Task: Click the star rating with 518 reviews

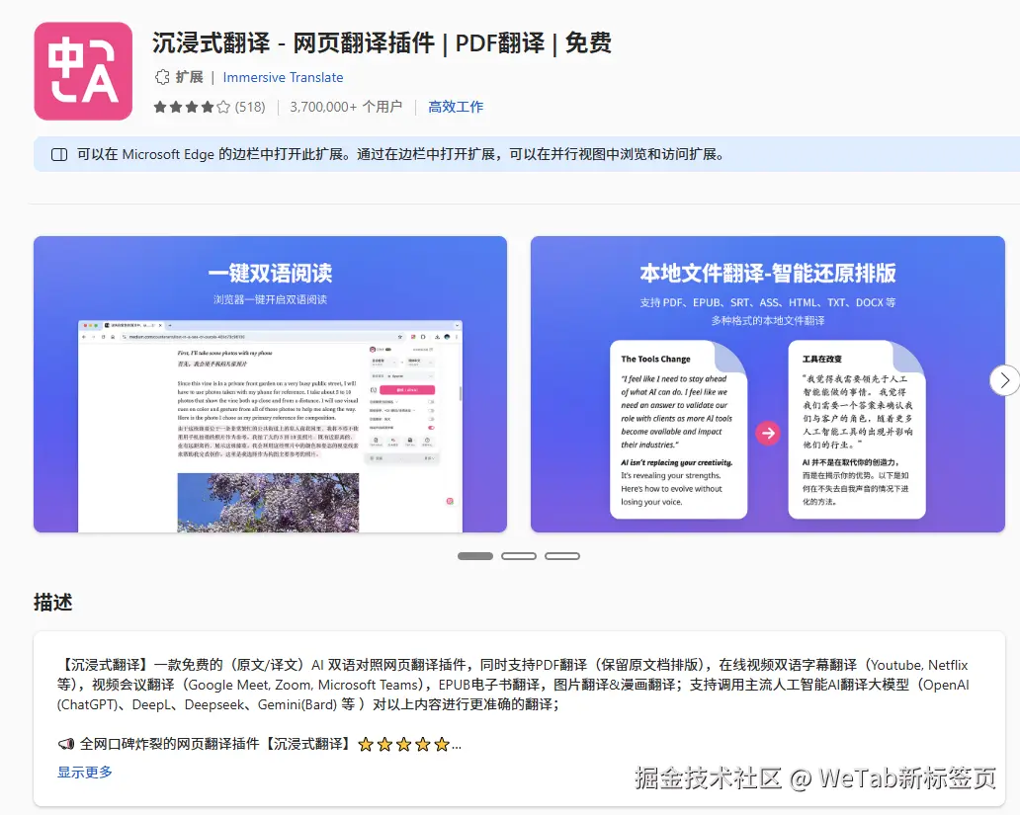Action: click(x=209, y=107)
